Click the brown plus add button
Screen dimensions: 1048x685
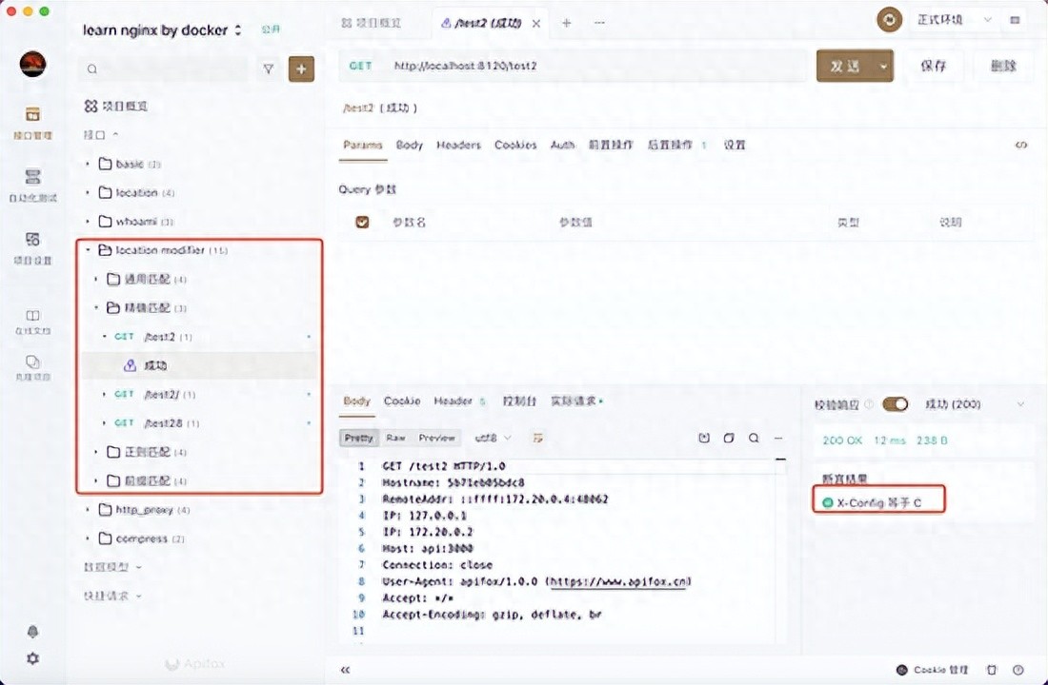pyautogui.click(x=301, y=68)
